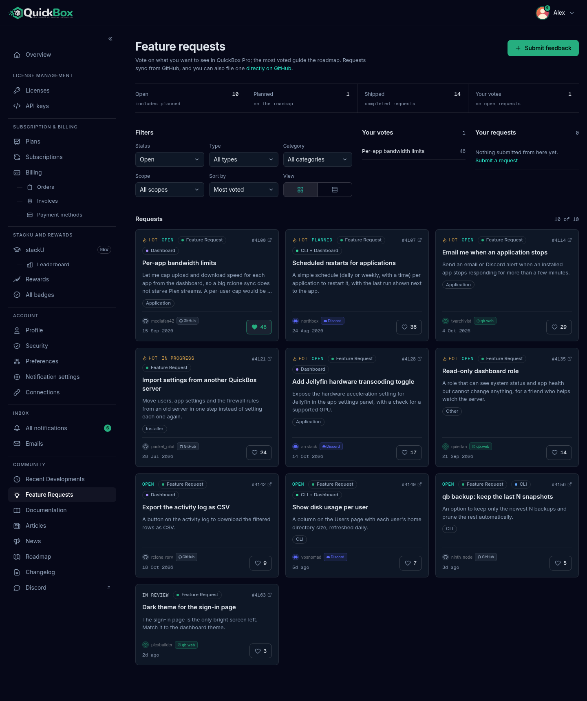The image size is (587, 701).
Task: Open external link icon for request #4163
Action: (269, 595)
